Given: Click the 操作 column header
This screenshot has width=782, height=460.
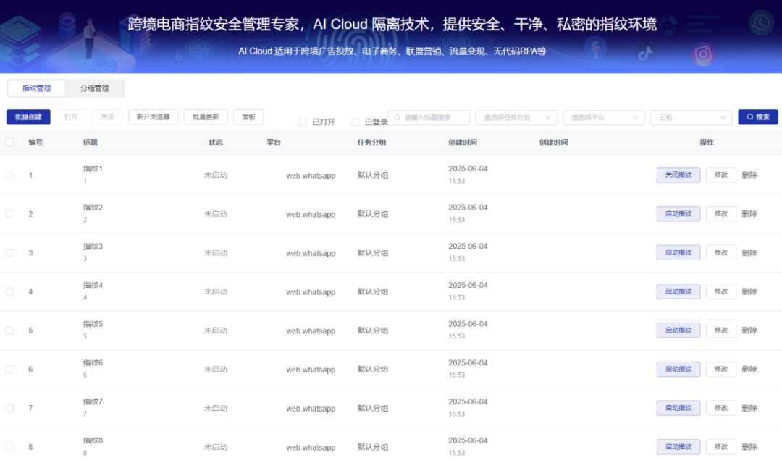Looking at the screenshot, I should pos(707,142).
